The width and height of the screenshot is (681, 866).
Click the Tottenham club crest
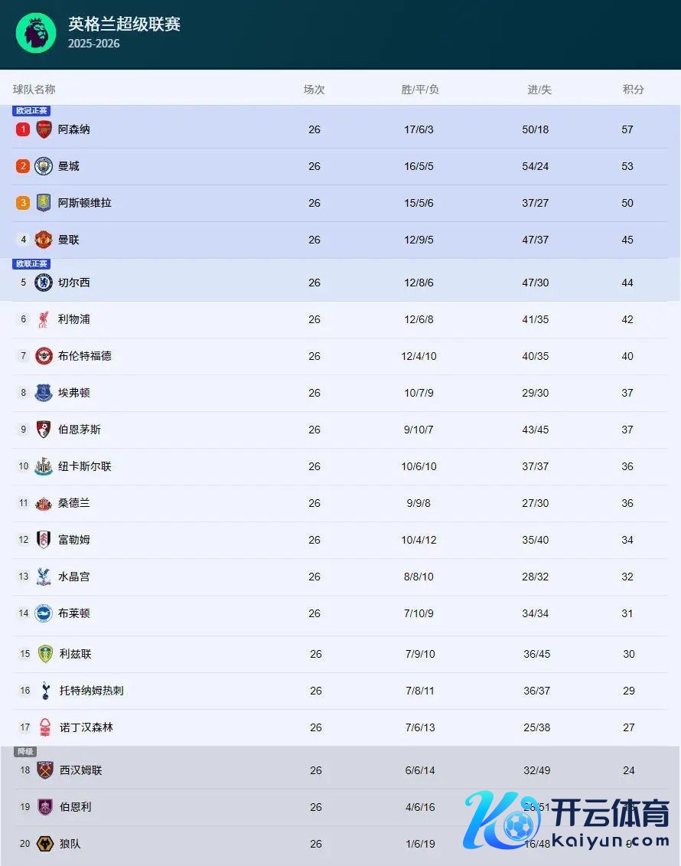point(45,691)
